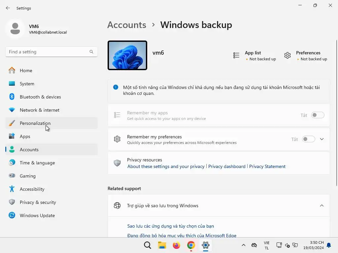Open Time & language settings
The image size is (338, 253).
click(x=51, y=162)
